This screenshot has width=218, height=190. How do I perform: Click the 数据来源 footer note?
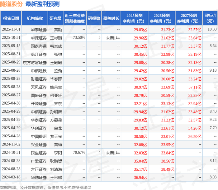click(x=45, y=188)
